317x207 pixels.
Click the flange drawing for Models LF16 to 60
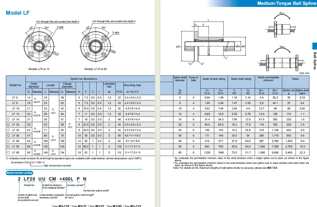(96, 46)
